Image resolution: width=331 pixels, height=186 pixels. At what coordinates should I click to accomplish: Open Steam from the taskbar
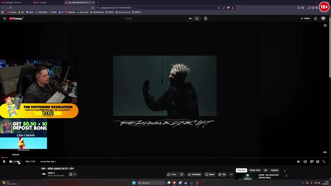click(x=186, y=183)
